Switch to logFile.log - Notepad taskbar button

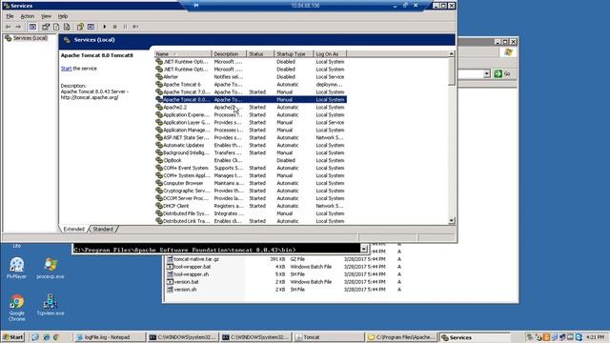pos(110,337)
